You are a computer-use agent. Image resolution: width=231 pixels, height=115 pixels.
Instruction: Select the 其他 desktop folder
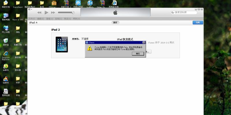[18, 93]
